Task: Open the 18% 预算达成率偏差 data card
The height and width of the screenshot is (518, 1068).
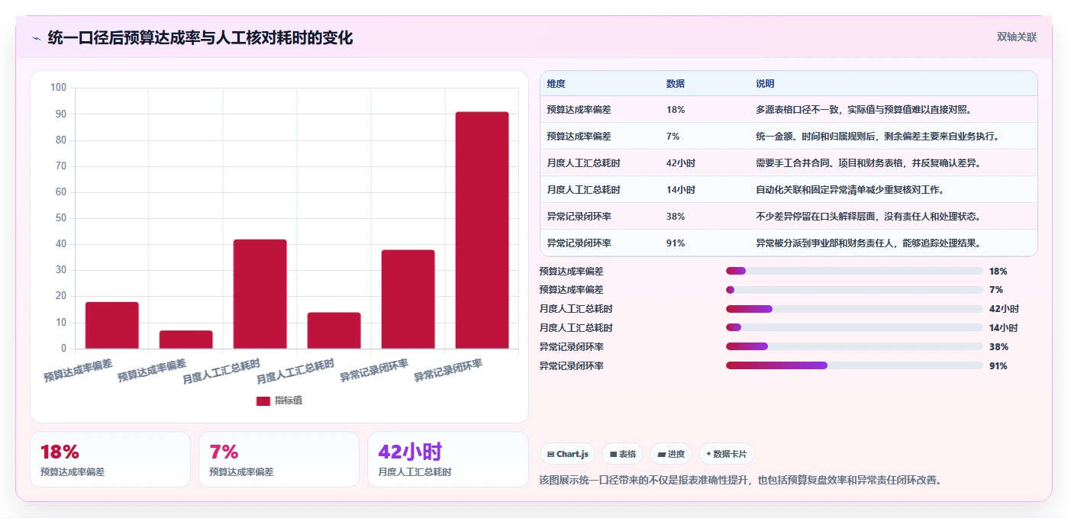Action: click(110, 459)
